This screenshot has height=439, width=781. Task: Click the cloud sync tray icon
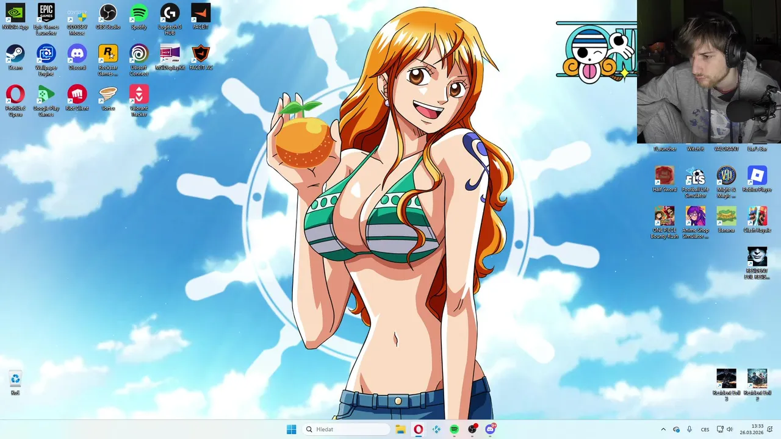(x=676, y=429)
